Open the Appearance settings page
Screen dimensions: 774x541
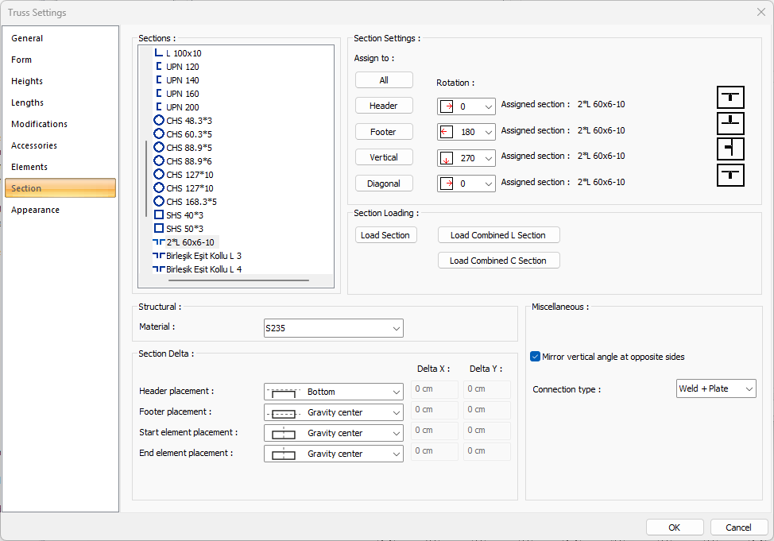[36, 210]
